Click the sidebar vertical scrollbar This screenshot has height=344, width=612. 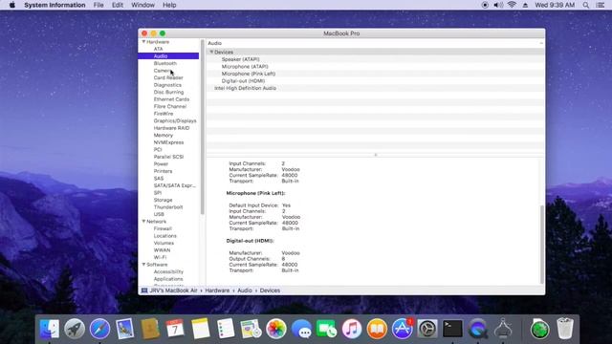[x=202, y=127]
